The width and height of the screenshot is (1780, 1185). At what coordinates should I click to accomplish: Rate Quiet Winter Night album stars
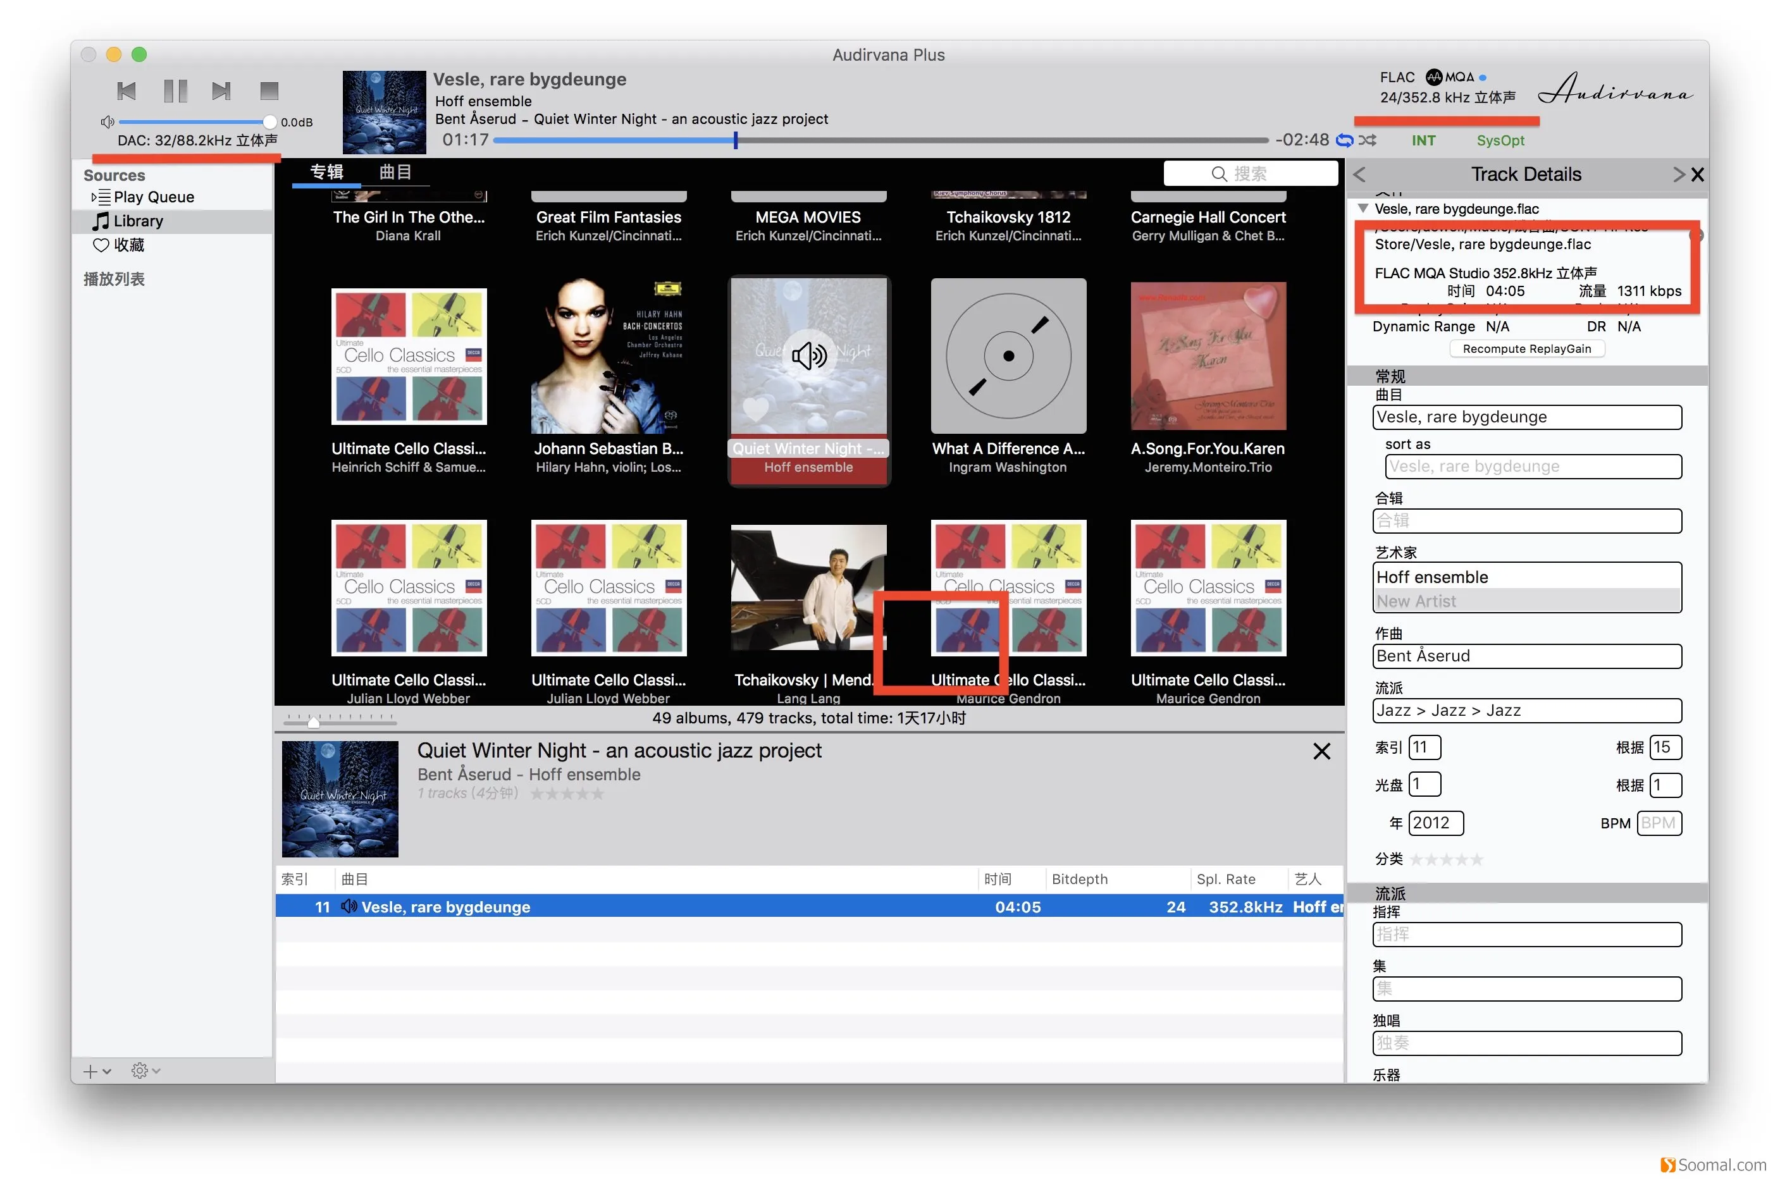tap(567, 794)
